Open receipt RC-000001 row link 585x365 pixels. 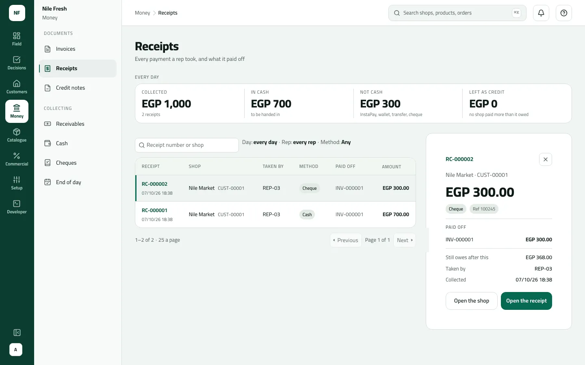click(x=154, y=210)
